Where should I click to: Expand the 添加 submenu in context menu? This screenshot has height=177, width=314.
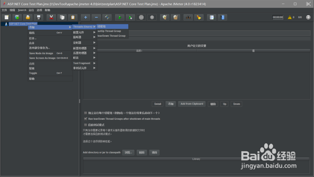coord(50,27)
